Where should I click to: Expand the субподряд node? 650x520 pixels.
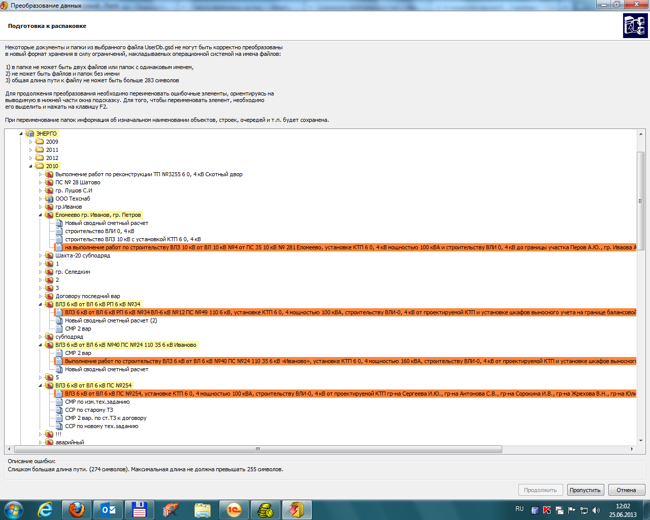click(x=41, y=337)
